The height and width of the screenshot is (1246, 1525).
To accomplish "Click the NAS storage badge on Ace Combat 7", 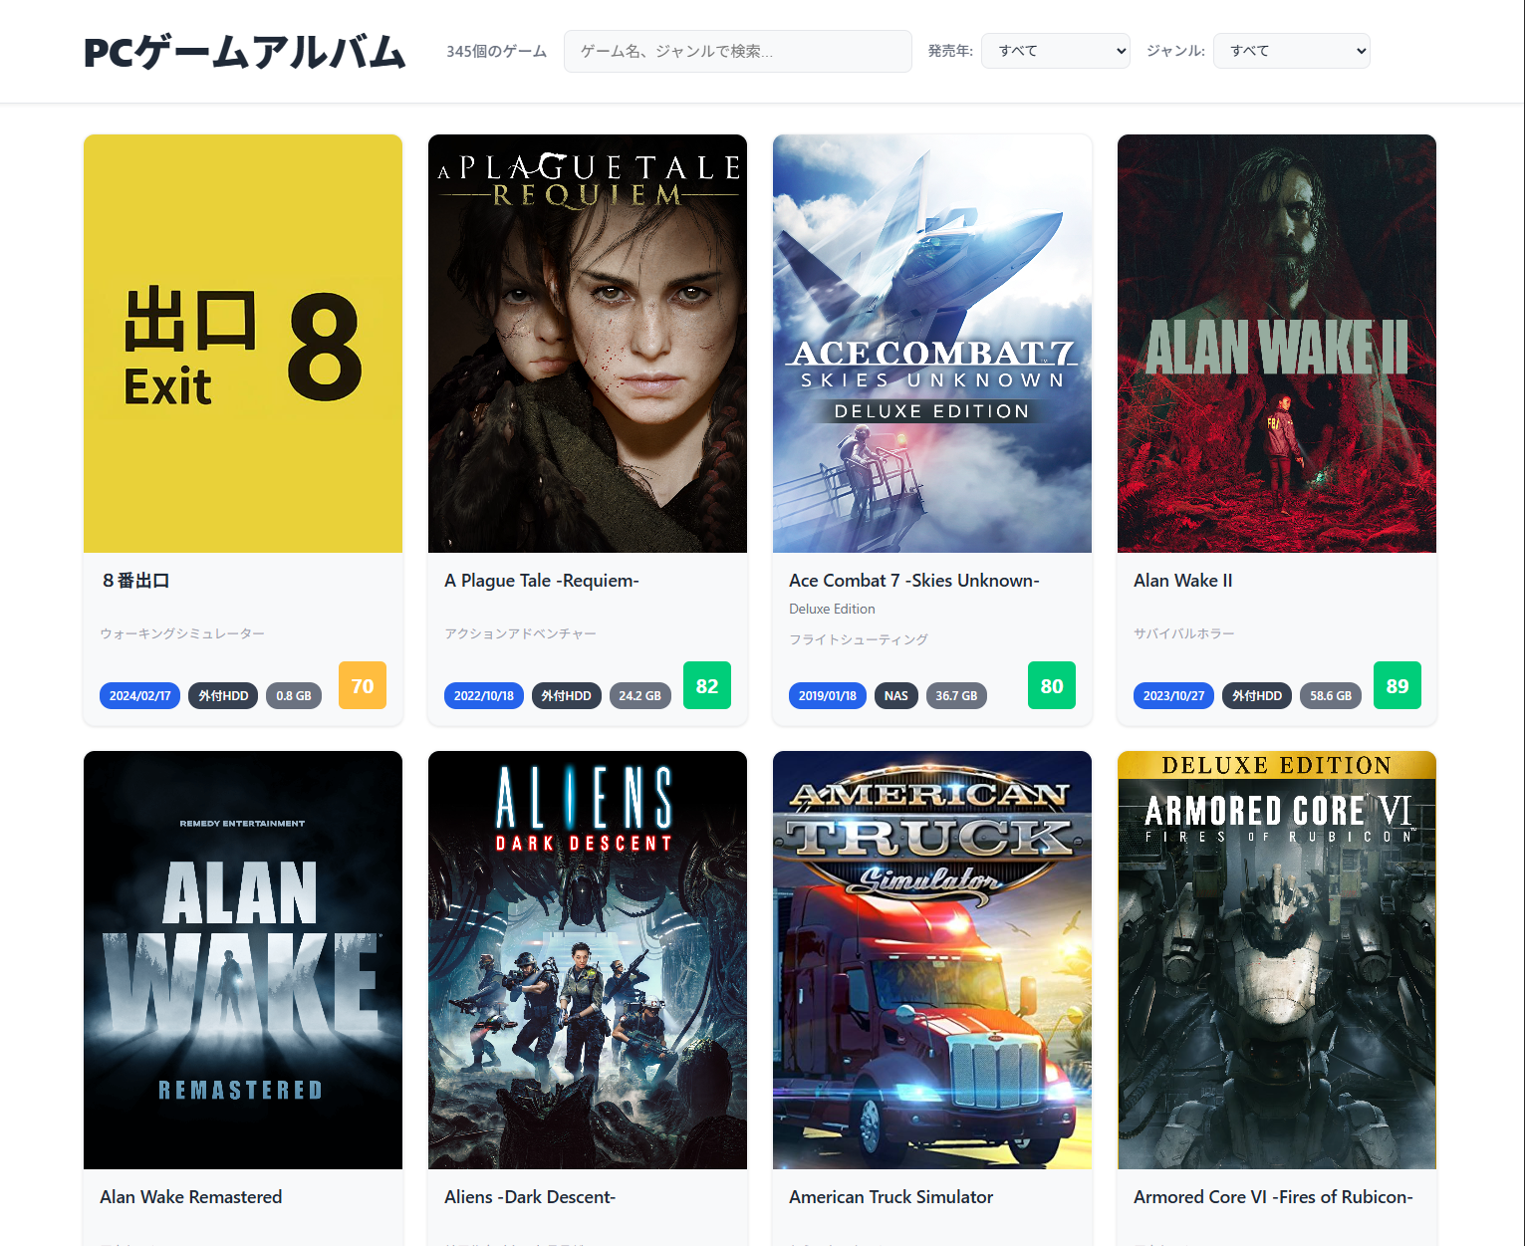I will pos(895,695).
